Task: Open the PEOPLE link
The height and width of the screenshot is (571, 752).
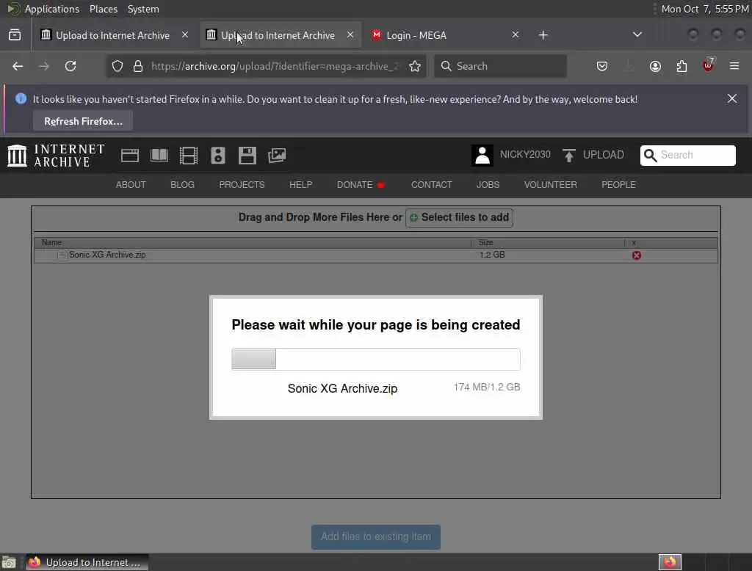Action: [x=618, y=184]
